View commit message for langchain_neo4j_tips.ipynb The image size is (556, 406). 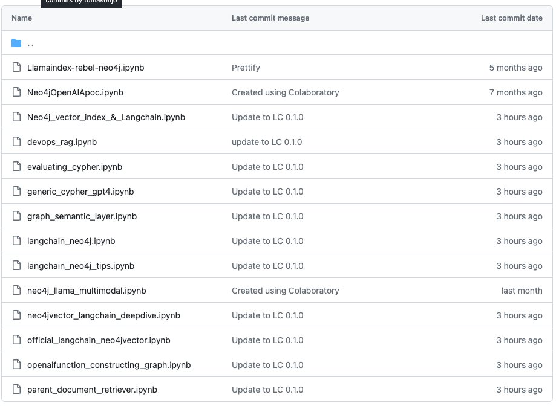[267, 266]
